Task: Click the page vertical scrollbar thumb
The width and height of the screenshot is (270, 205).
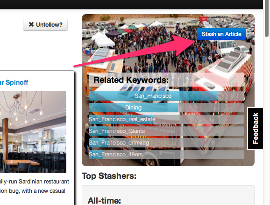Action: click(x=267, y=18)
